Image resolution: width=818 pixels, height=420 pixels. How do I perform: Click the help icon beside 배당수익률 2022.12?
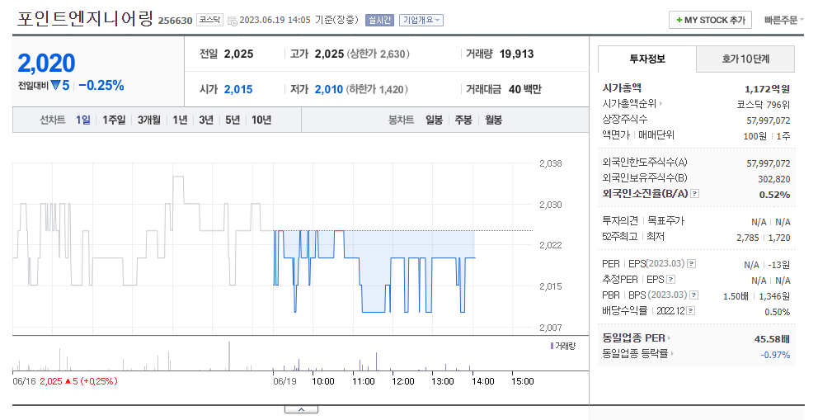691,310
